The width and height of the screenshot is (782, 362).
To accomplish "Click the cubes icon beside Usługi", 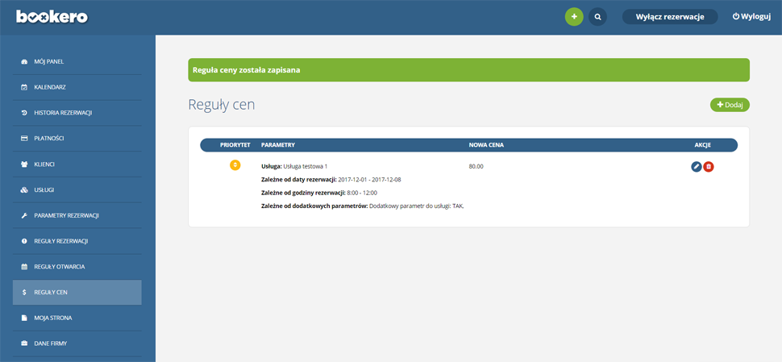I will click(24, 190).
